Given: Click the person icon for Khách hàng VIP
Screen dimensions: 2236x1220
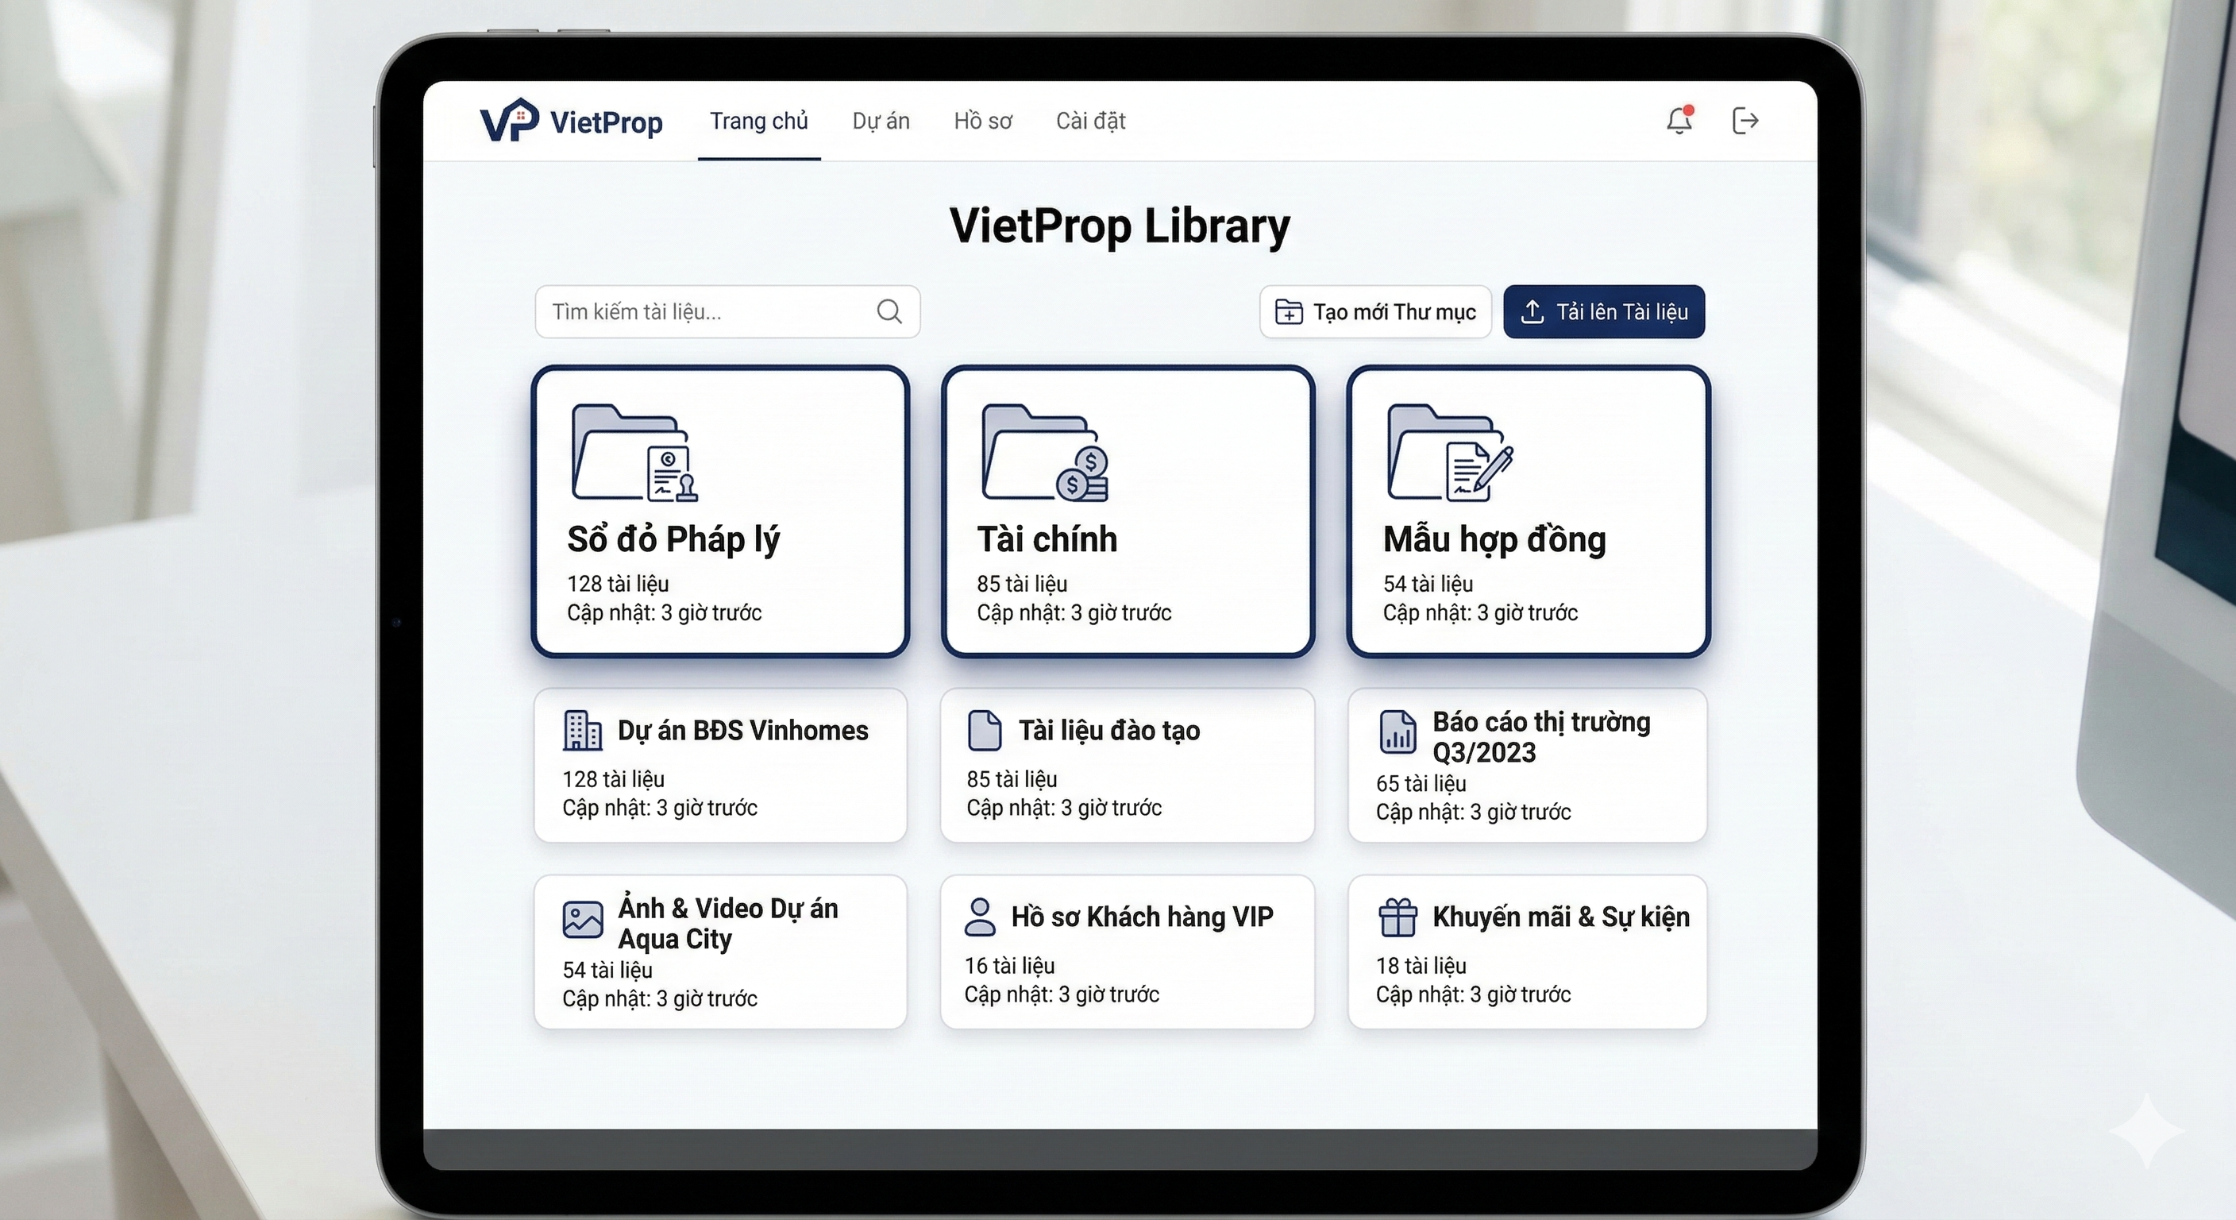Looking at the screenshot, I should click(x=980, y=917).
